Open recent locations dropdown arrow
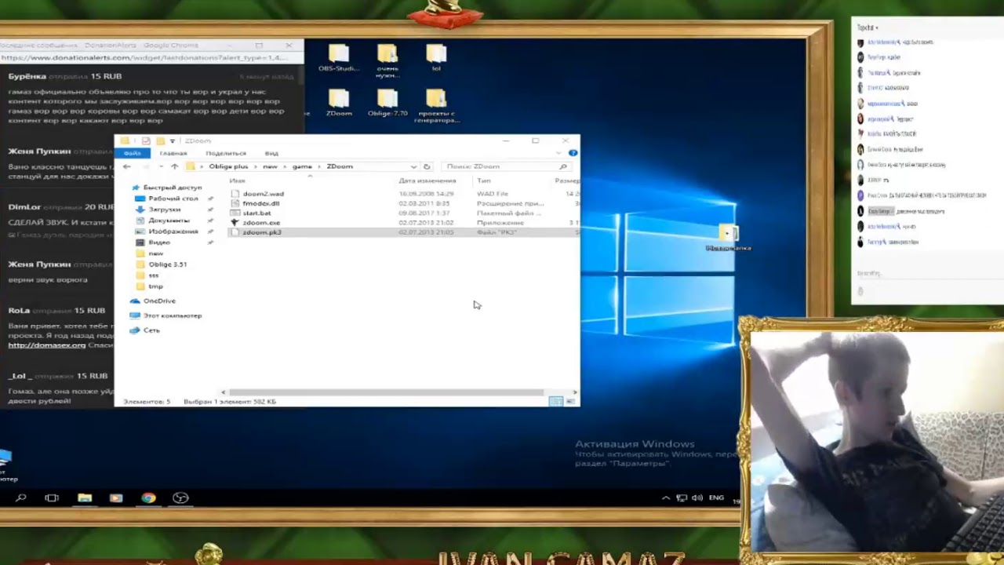1004x565 pixels. pyautogui.click(x=161, y=166)
